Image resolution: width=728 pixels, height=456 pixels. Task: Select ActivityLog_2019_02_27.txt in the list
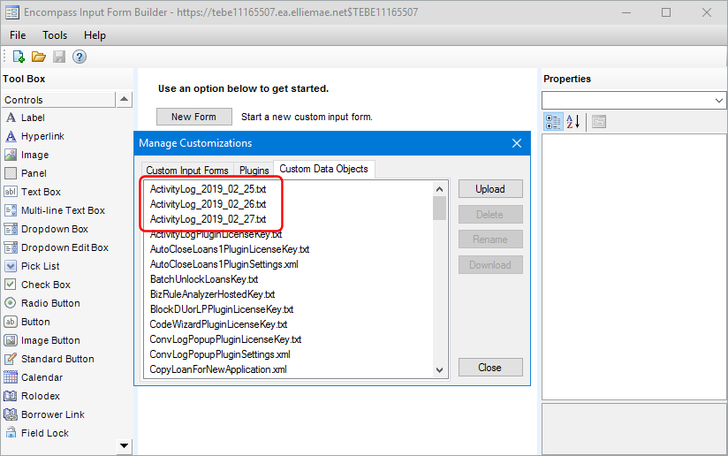208,219
